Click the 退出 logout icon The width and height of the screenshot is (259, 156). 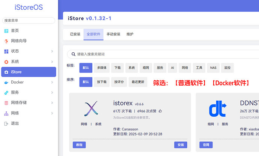[6, 123]
